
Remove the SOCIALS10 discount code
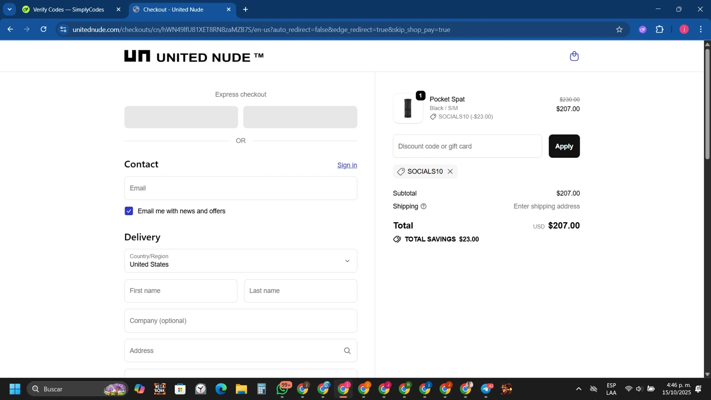(x=450, y=172)
